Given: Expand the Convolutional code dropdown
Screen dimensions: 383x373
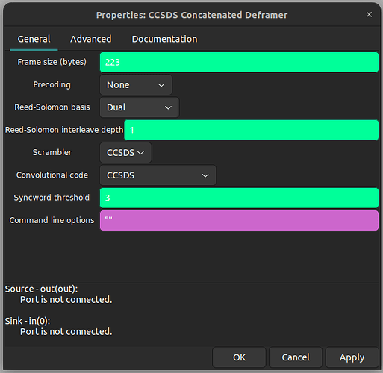Looking at the screenshot, I should [158, 175].
